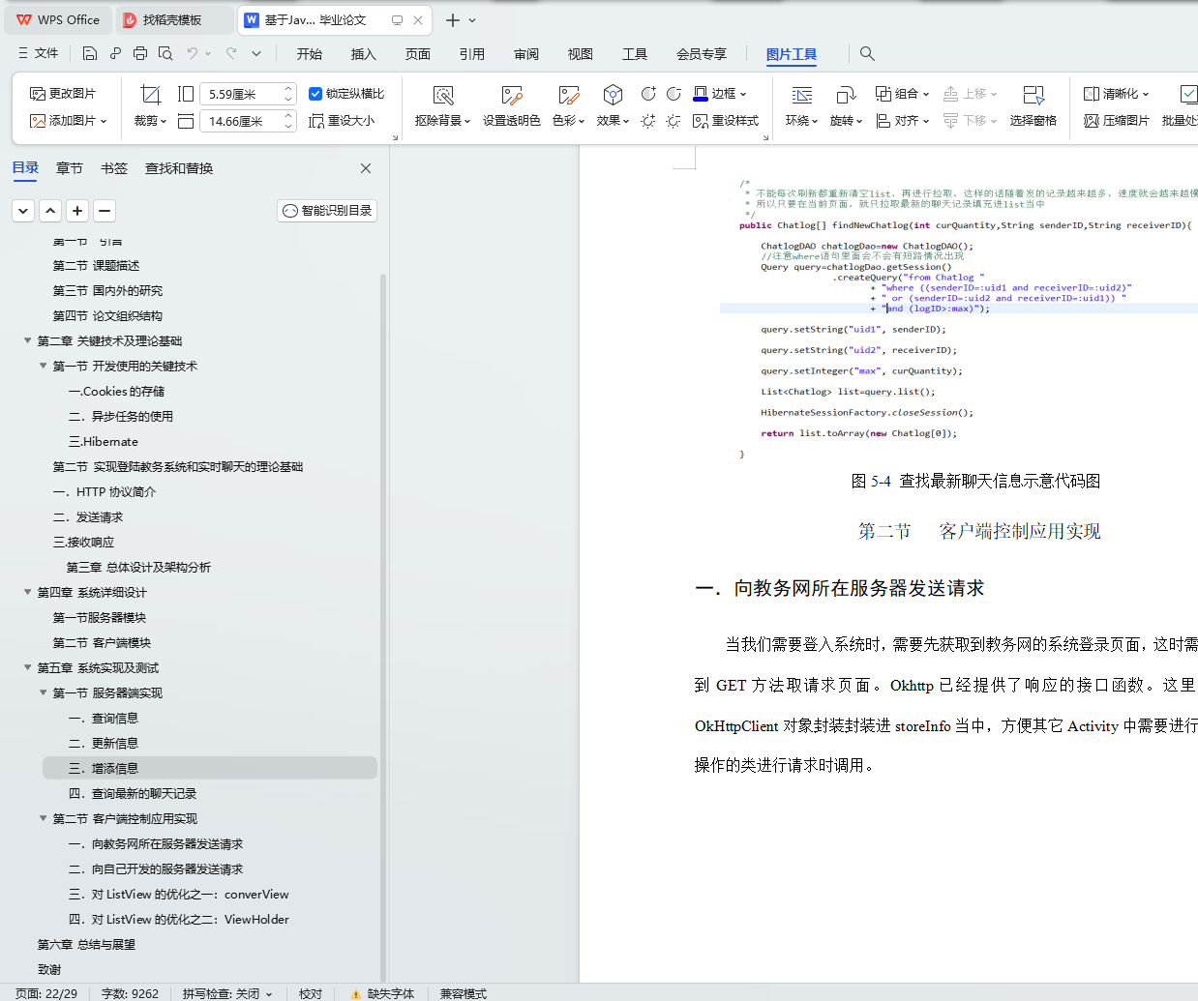
Task: Click increase contrast icon
Action: coord(648,94)
